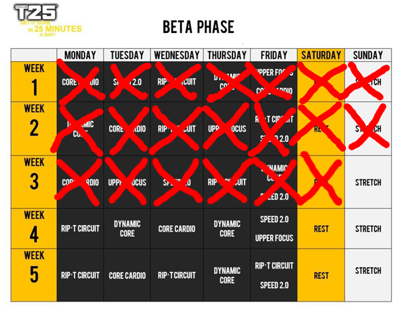
Task: Click the red X on Week 1 Monday
Action: click(80, 82)
